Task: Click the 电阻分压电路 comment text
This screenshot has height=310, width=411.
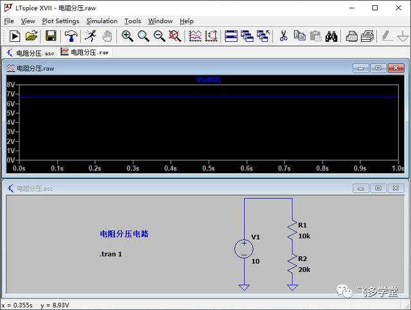Action: tap(124, 234)
